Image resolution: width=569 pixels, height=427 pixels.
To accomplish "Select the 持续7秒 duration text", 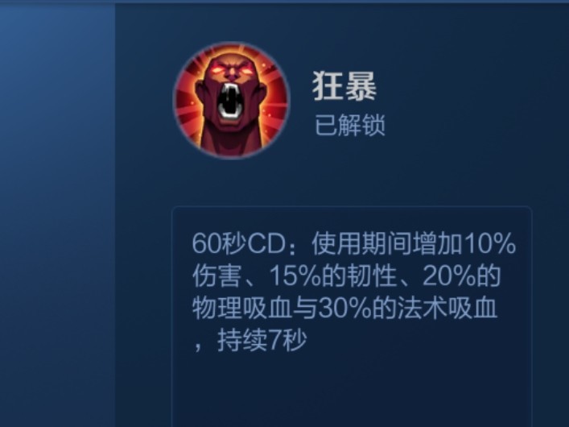I will pos(262,341).
